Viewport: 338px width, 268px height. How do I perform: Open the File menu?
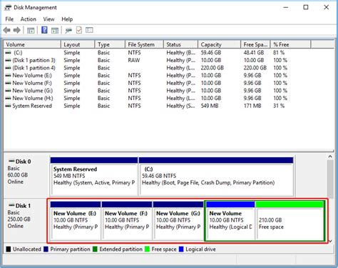point(9,19)
